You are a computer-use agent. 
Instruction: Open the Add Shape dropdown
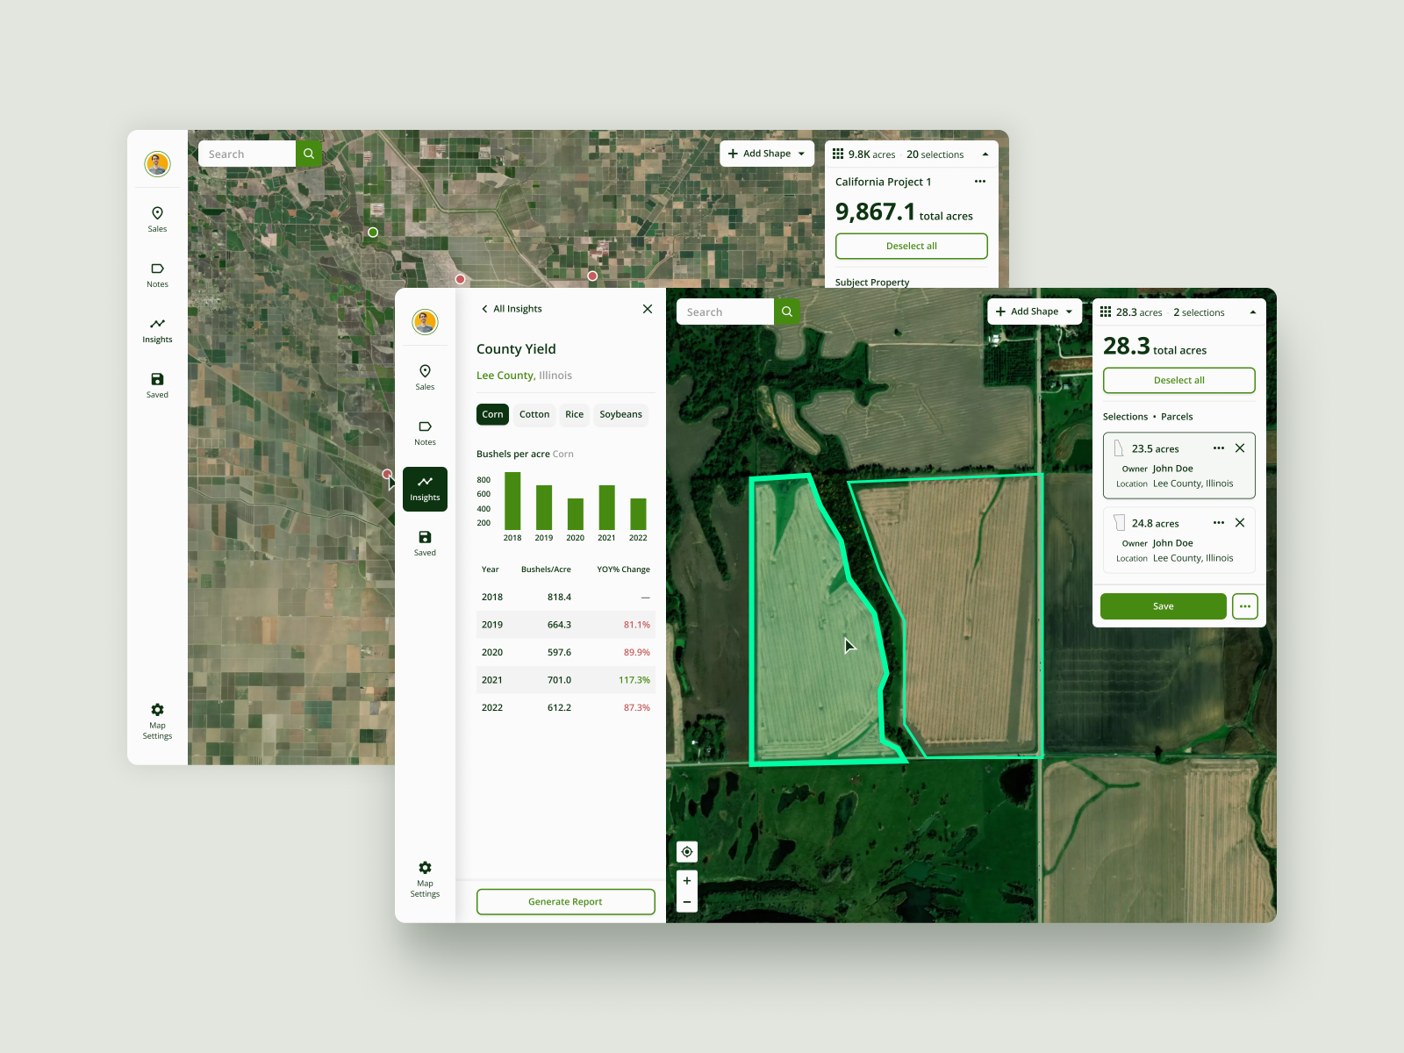tap(1034, 312)
